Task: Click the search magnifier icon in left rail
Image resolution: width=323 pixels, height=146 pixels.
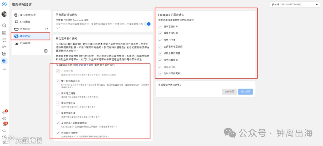Action: pyautogui.click(x=4, y=131)
